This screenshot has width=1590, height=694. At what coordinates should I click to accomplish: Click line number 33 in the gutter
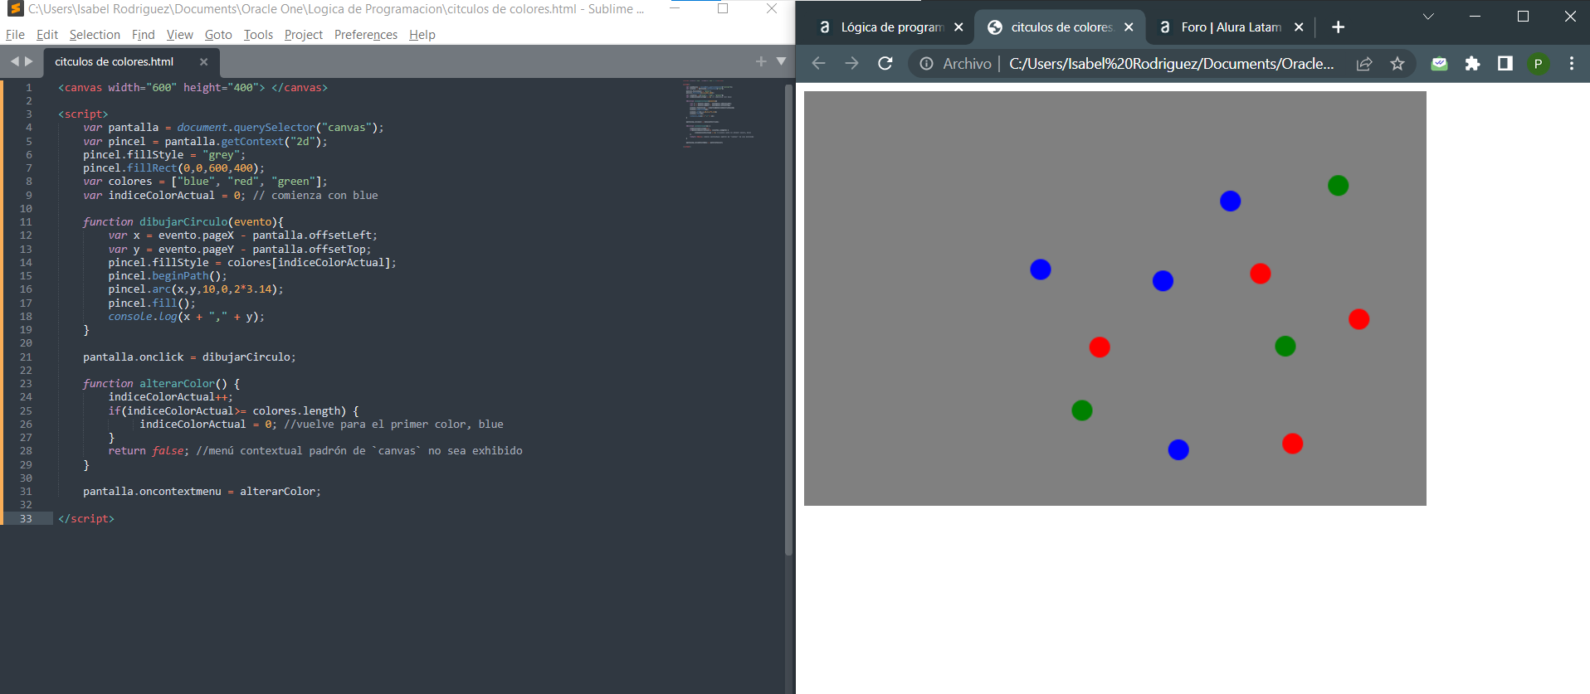(26, 518)
